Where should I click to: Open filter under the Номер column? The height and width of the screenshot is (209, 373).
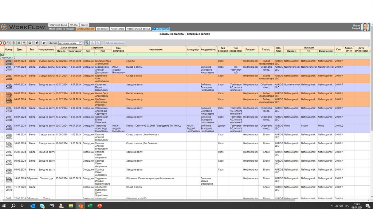click(9, 54)
